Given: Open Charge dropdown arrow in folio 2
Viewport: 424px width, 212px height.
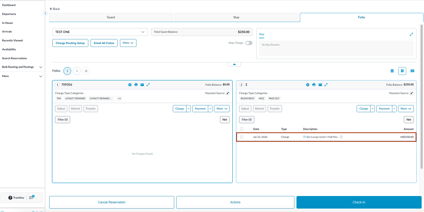Looking at the screenshot, I should [x=372, y=109].
